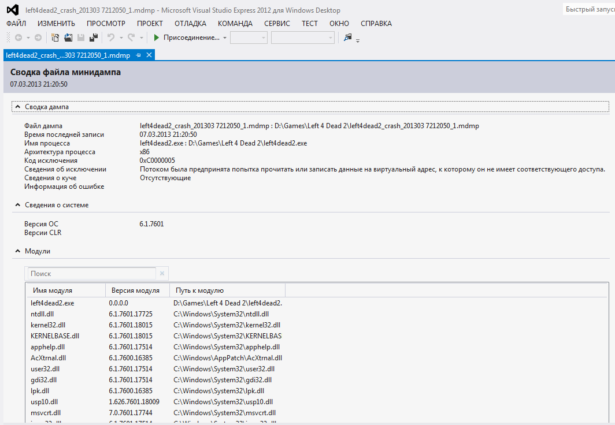The image size is (615, 425).
Task: Click the Open File toolbar icon
Action: [x=68, y=38]
